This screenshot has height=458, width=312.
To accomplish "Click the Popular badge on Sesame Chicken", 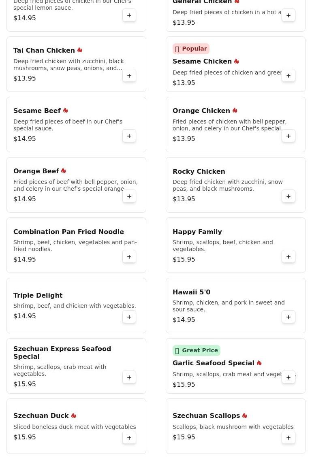I will 191,49.
